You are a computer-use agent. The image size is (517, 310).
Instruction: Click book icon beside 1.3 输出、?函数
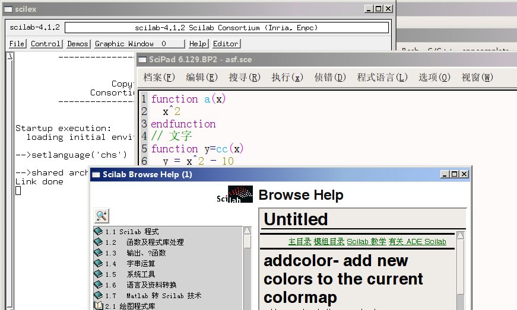pyautogui.click(x=99, y=253)
